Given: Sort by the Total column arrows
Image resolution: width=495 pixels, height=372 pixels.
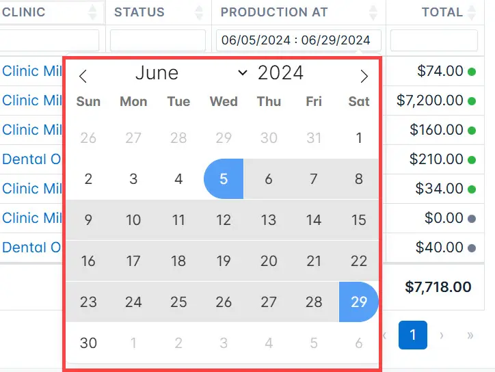Looking at the screenshot, I should pos(472,12).
